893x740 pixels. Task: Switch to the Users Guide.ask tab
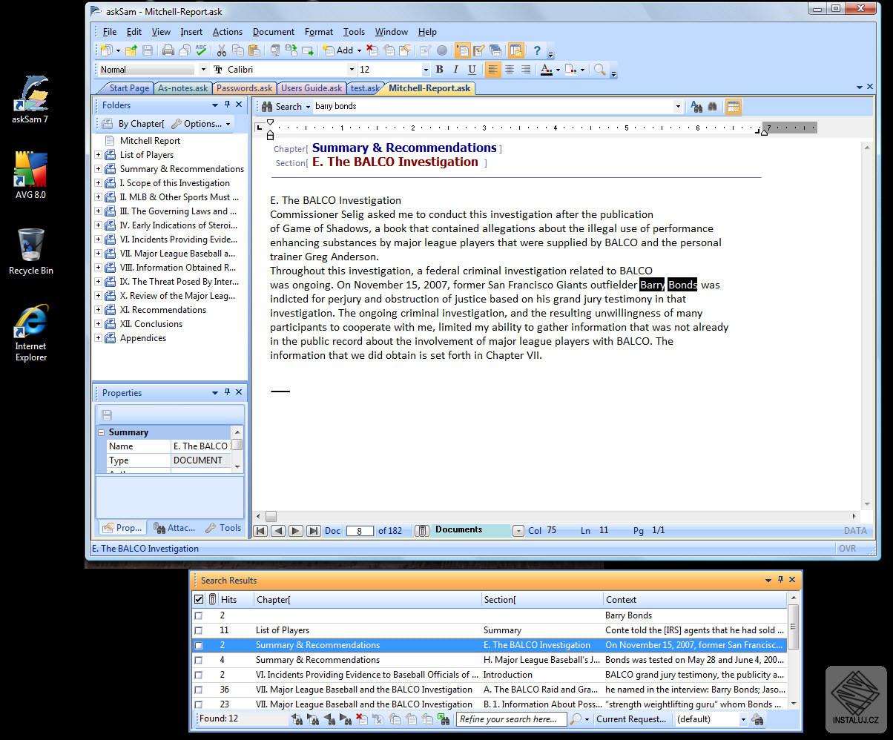312,88
